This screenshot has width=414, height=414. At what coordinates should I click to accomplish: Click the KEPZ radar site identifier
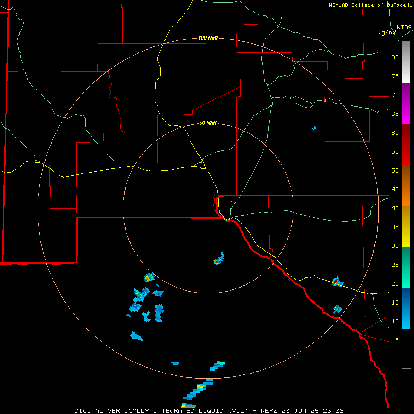(x=269, y=411)
